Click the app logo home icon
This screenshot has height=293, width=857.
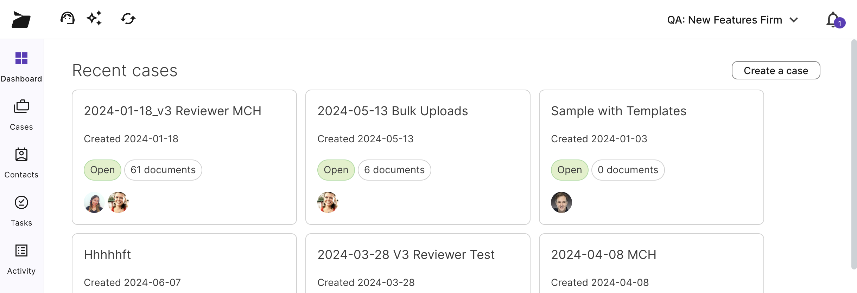click(x=21, y=20)
